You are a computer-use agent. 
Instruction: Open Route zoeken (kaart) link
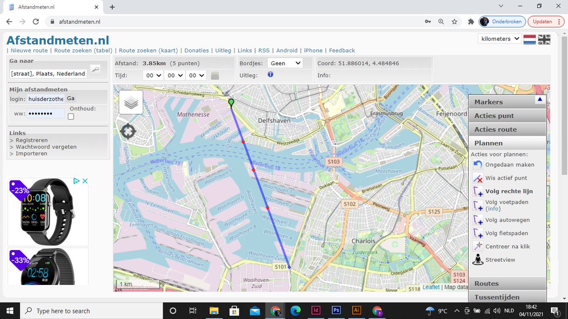(149, 51)
